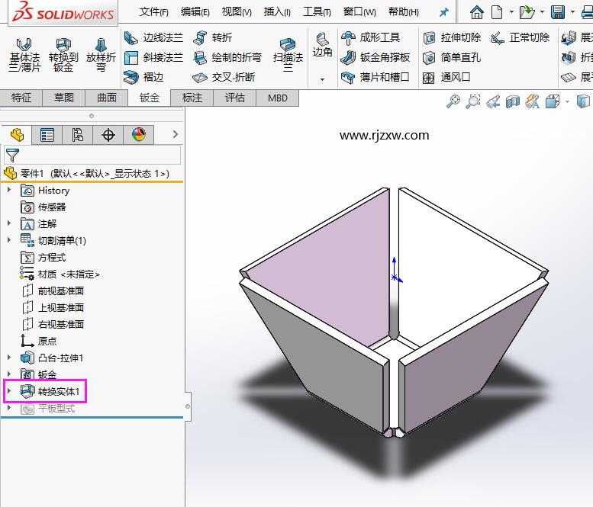The image size is (593, 507).
Task: Click the 正常切除 normal cut tool
Action: pyautogui.click(x=520, y=37)
